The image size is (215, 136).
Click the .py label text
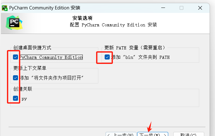(x=24, y=99)
